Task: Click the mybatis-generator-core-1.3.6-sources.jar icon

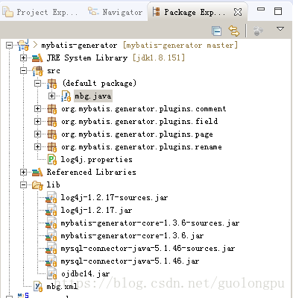Action: pyautogui.click(x=51, y=223)
